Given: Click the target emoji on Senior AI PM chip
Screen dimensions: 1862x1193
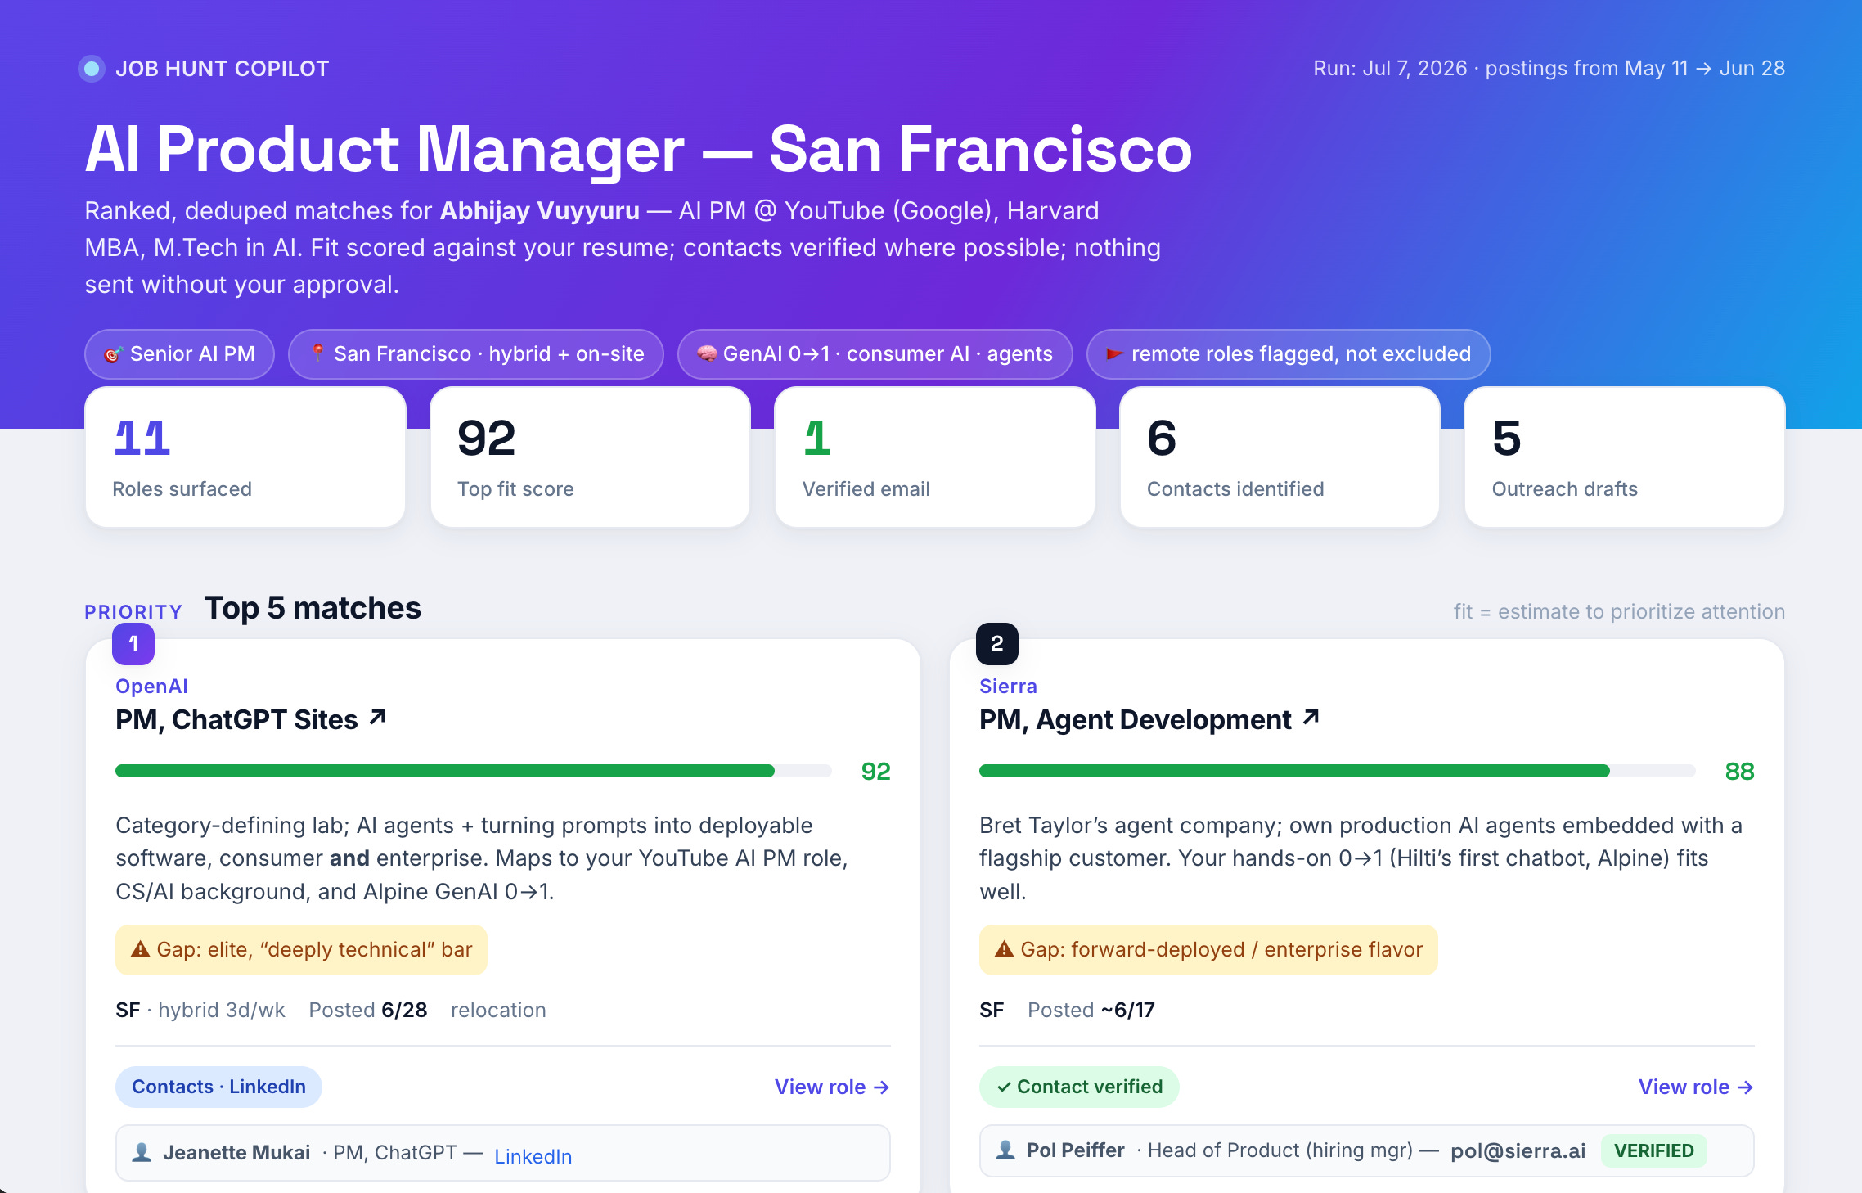Looking at the screenshot, I should (113, 354).
